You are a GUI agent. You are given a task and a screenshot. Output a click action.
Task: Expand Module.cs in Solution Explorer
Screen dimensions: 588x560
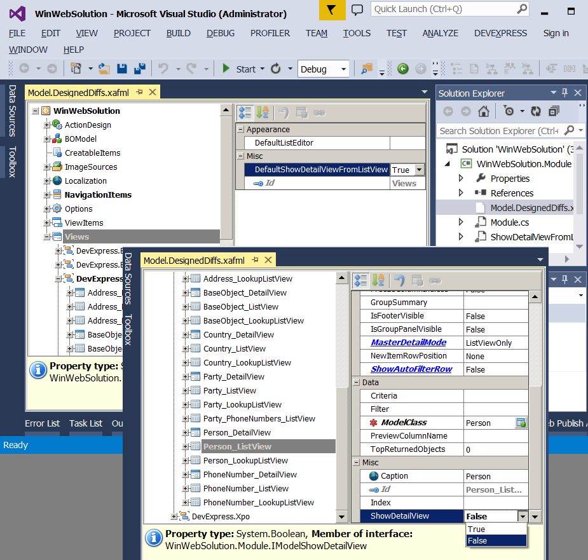(x=461, y=222)
